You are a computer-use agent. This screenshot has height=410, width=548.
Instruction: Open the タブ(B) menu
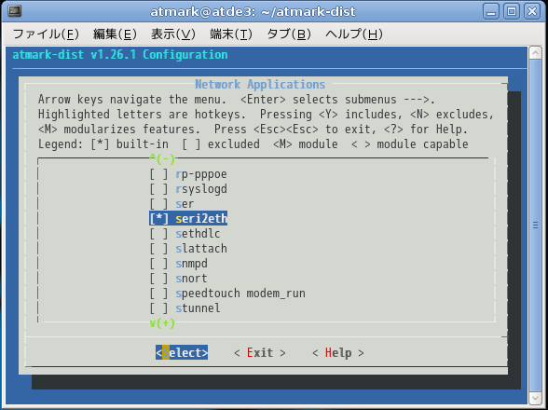[x=289, y=34]
